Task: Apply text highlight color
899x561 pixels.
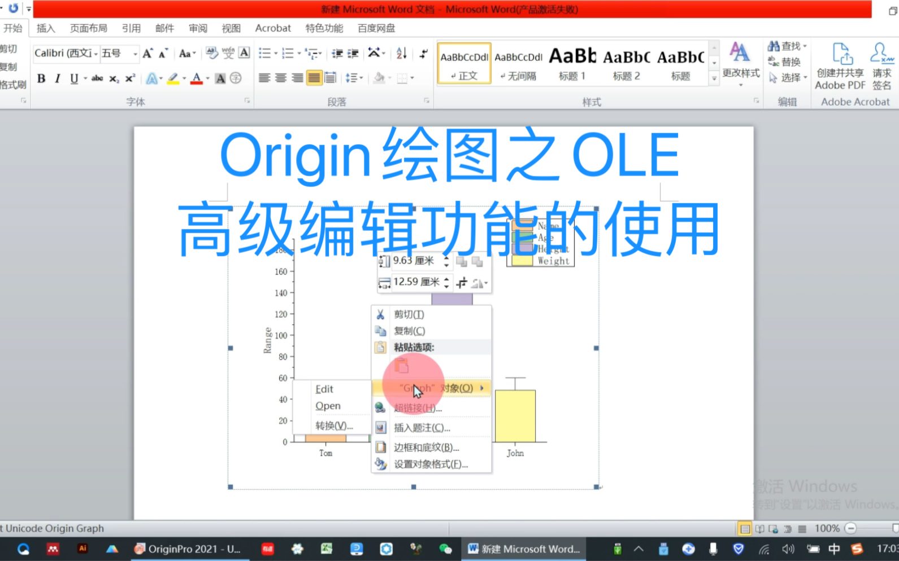Action: (x=173, y=78)
